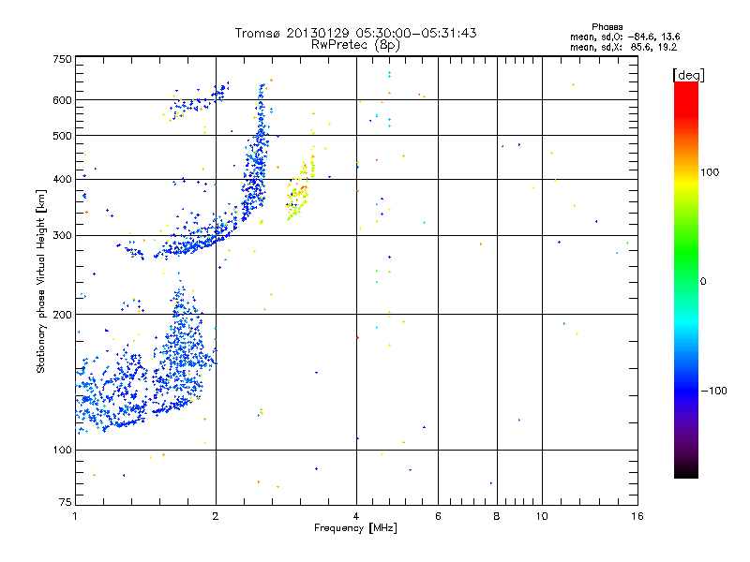Screen dimensions: 750x562
Task: Click the 'Frequency [MHz]' axis label
Action: 355,528
